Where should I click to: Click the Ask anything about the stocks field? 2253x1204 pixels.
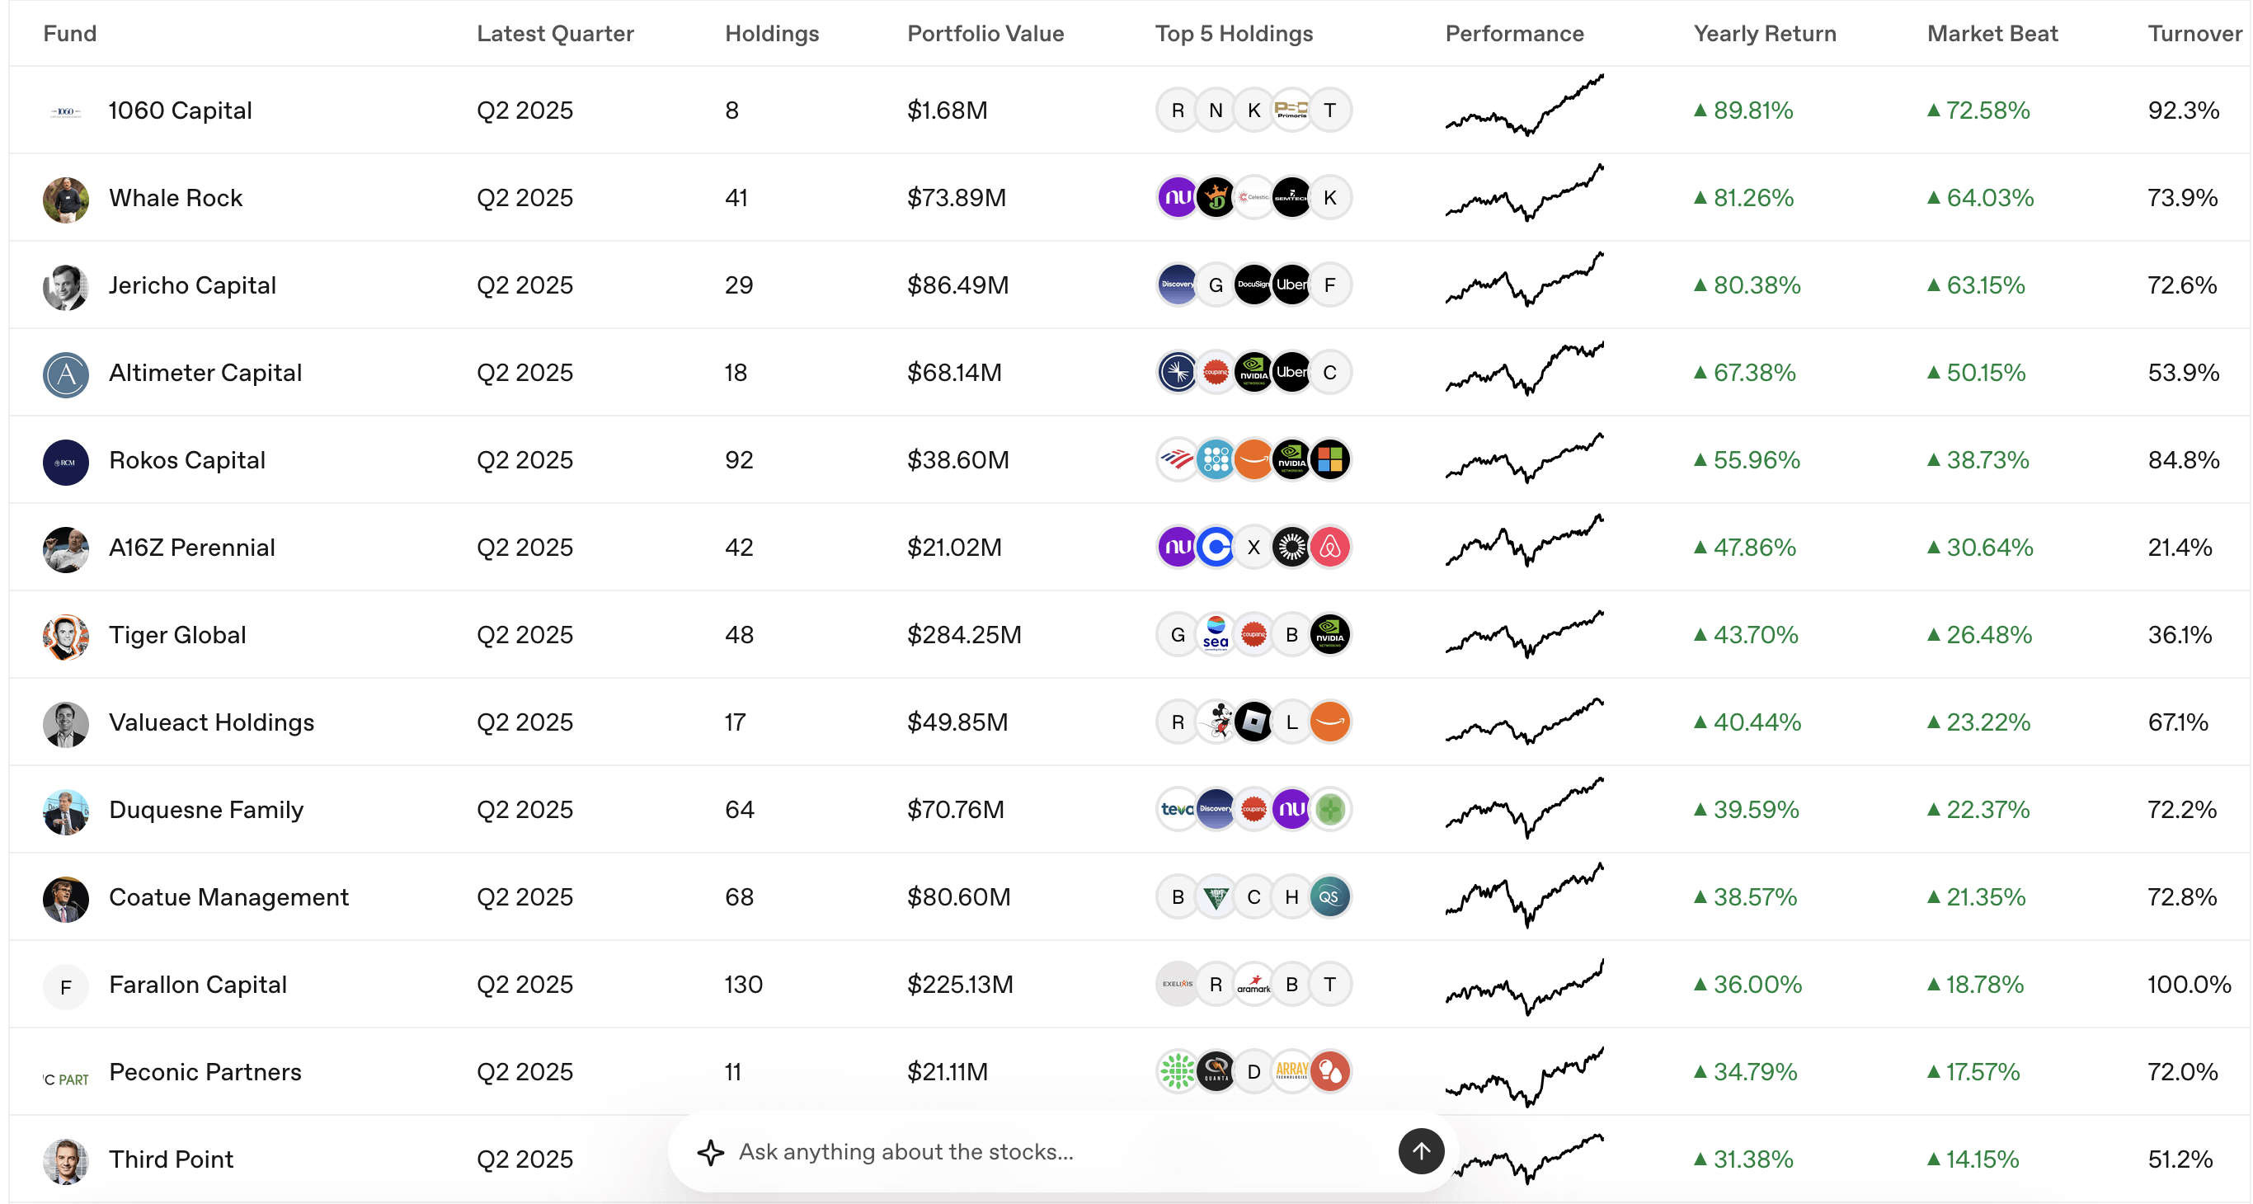(x=1058, y=1151)
